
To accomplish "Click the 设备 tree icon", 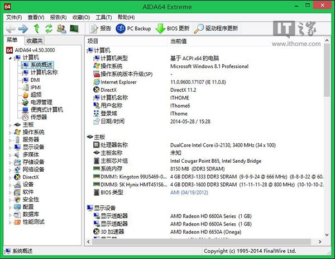I will coord(17,185).
